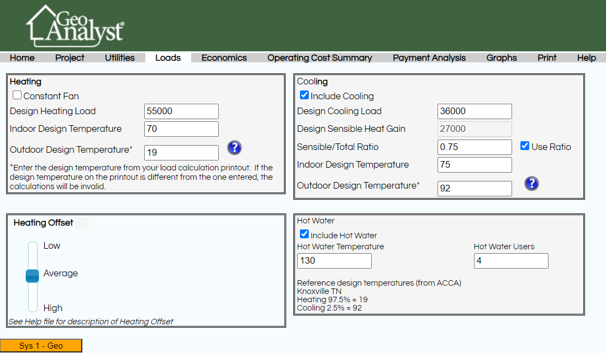Click the Hot Water Users field
The height and width of the screenshot is (353, 606).
pos(511,261)
